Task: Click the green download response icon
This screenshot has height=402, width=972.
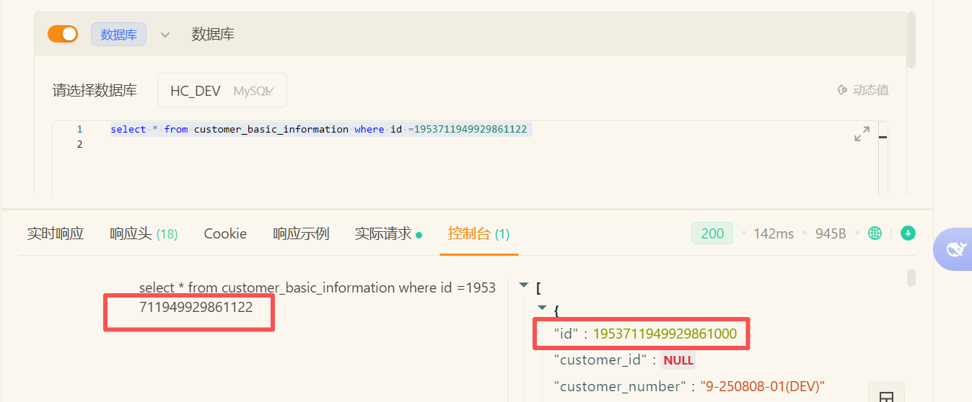Action: (908, 233)
